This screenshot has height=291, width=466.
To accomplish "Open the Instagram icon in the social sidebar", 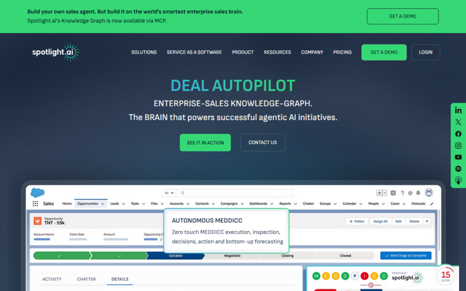I will [x=458, y=145].
